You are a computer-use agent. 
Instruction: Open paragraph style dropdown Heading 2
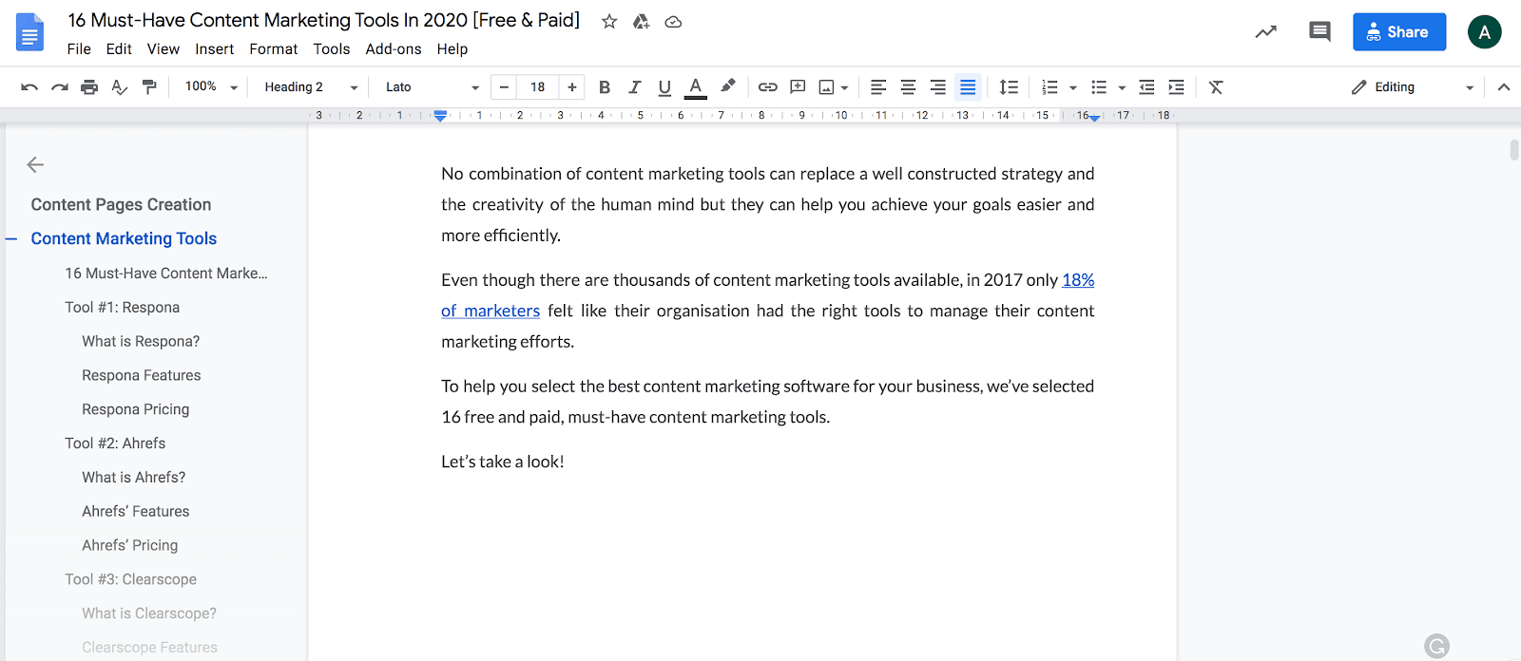[x=311, y=87]
